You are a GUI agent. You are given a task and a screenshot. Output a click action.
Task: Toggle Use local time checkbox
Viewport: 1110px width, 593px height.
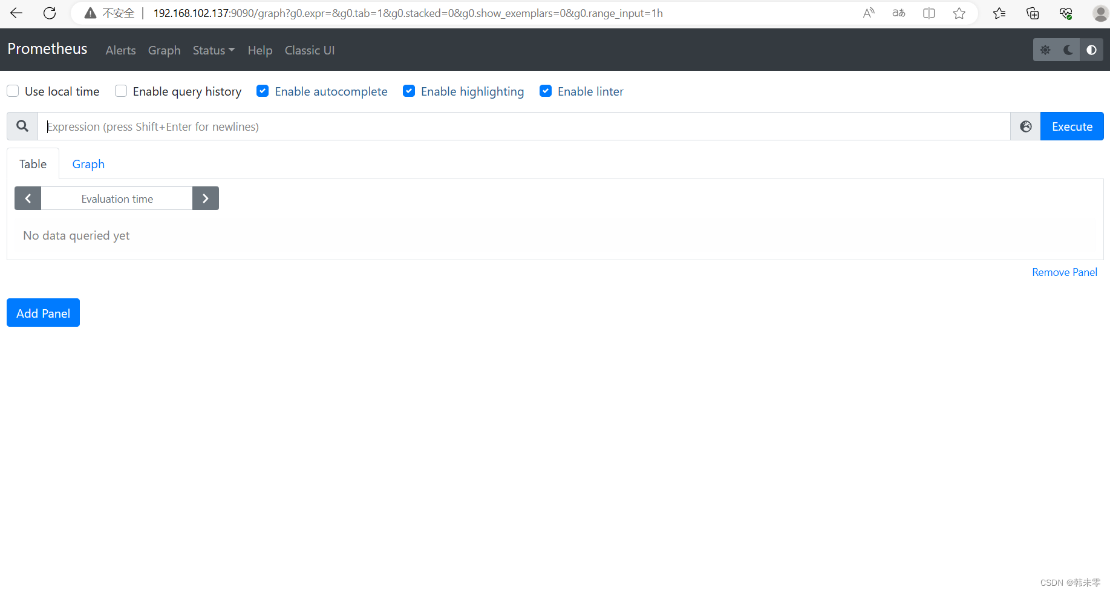[13, 91]
